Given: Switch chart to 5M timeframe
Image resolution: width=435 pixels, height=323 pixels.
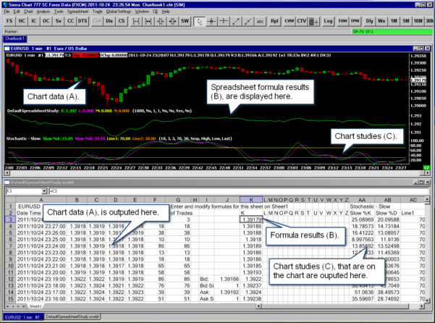Looking at the screenshot, I should [405, 22].
